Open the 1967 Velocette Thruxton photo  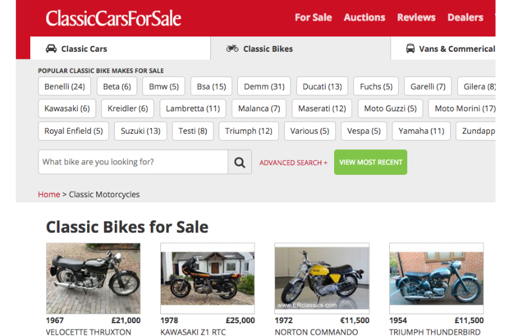point(93,278)
